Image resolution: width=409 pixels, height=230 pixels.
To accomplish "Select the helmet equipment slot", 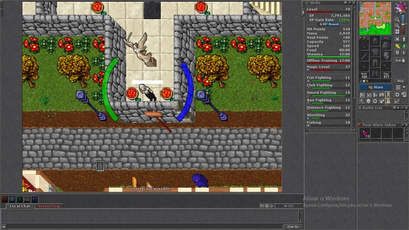I will 375,41.
